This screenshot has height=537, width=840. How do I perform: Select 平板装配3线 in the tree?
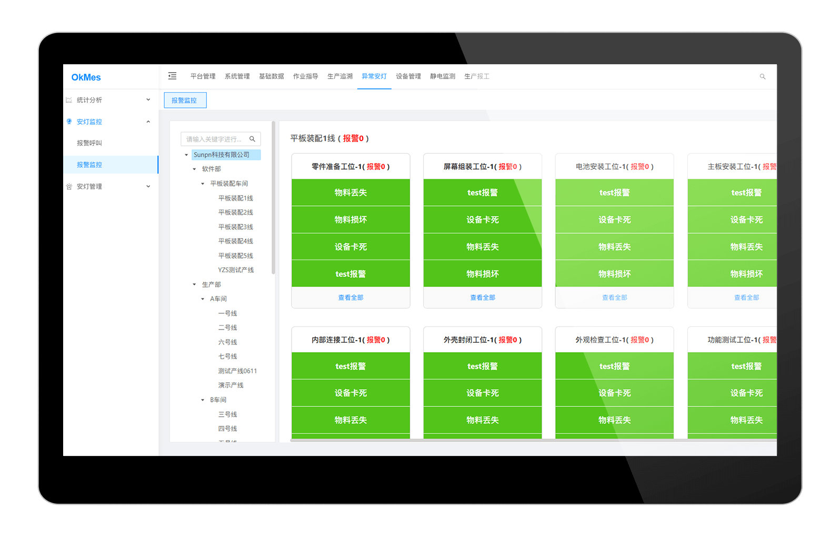tap(235, 227)
